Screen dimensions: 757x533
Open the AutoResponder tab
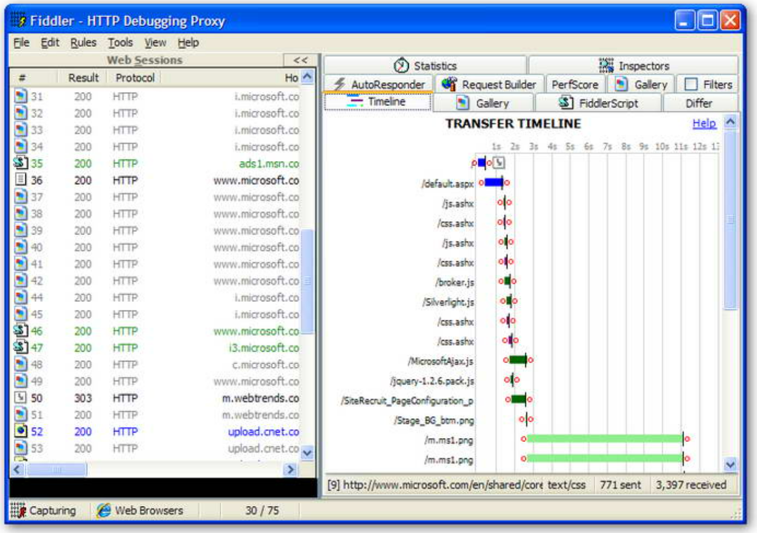379,84
